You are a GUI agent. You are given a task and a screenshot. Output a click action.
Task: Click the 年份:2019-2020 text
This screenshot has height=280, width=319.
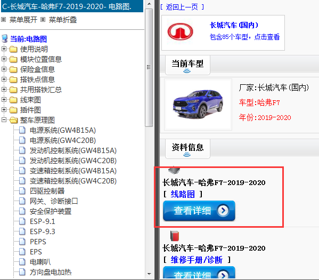(265, 117)
